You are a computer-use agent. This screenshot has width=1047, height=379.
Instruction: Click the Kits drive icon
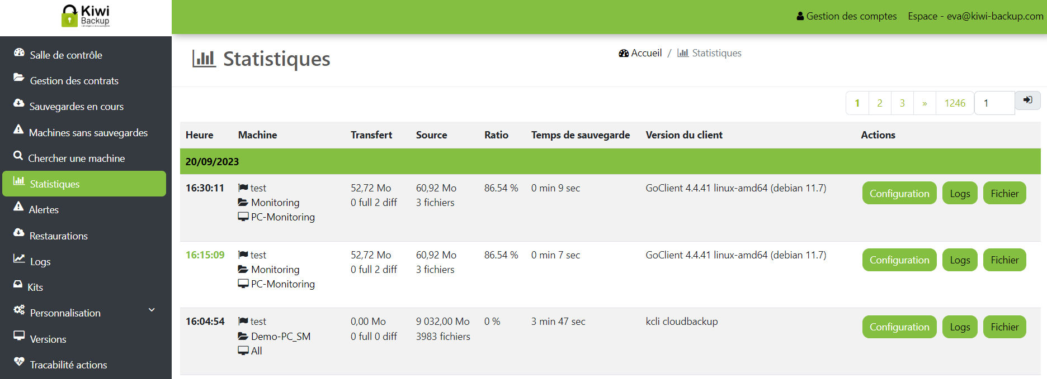click(x=18, y=284)
